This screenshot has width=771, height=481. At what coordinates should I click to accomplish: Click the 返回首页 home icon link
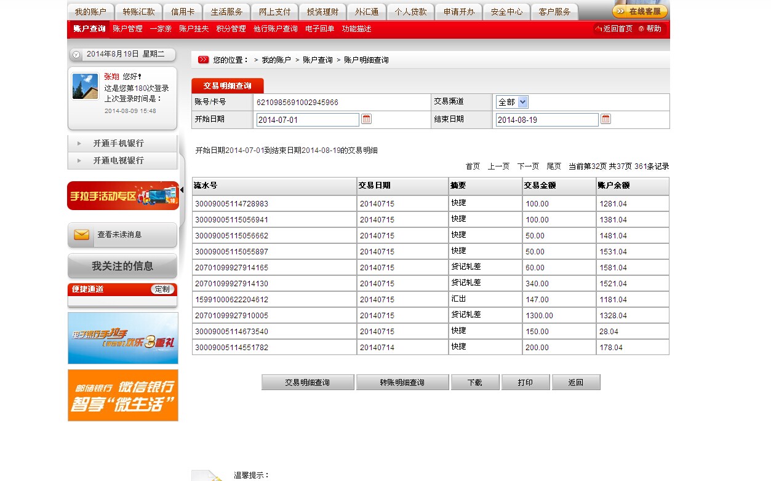[613, 29]
